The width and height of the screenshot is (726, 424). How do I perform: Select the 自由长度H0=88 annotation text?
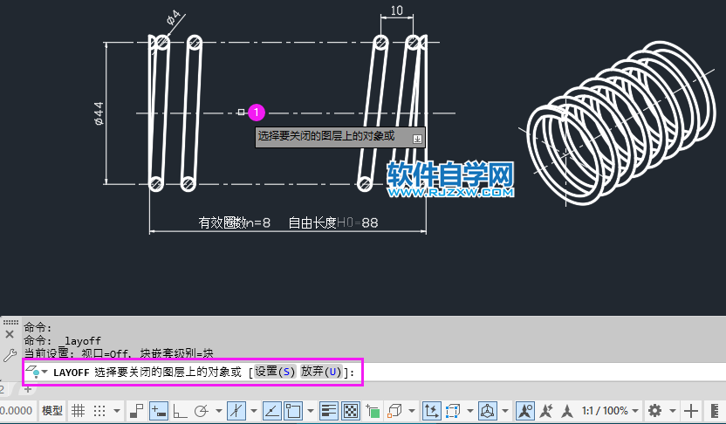(x=333, y=223)
